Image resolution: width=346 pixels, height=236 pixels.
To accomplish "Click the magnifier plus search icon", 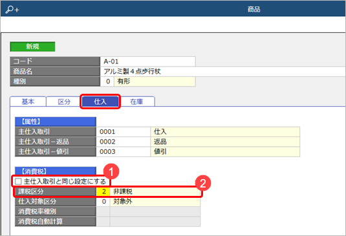I will tap(12, 10).
